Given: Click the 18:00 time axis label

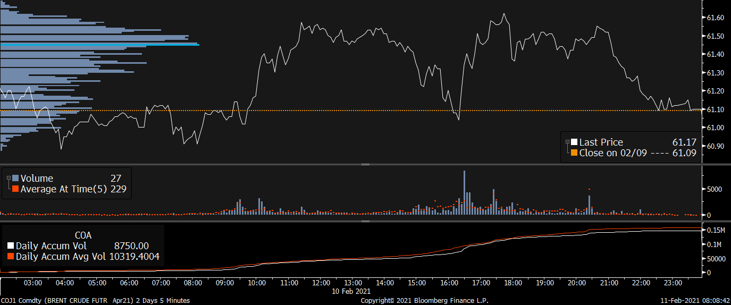Looking at the screenshot, I should pos(513,283).
